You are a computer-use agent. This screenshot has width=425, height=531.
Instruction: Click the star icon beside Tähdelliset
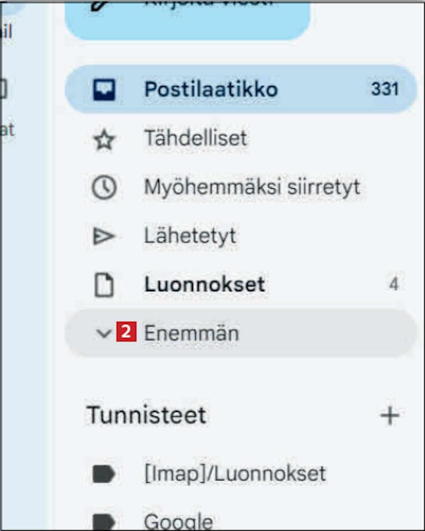point(104,139)
